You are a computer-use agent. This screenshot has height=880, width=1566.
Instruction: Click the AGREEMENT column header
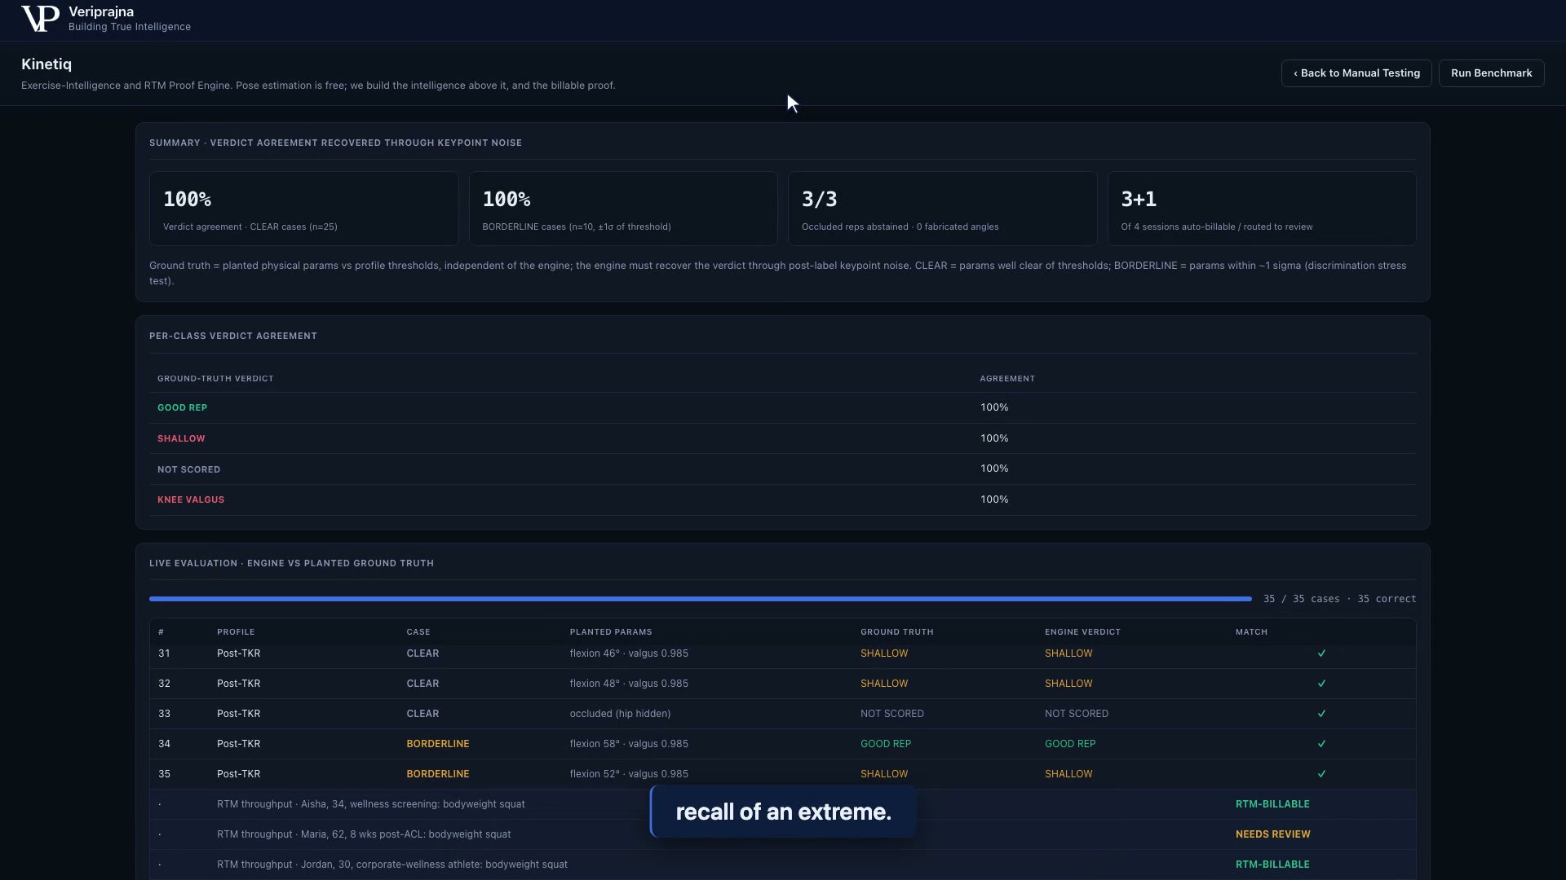click(x=1007, y=379)
